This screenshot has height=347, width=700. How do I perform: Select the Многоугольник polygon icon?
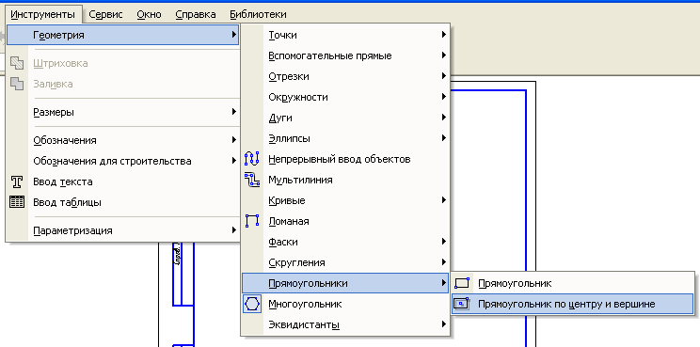[x=252, y=304]
